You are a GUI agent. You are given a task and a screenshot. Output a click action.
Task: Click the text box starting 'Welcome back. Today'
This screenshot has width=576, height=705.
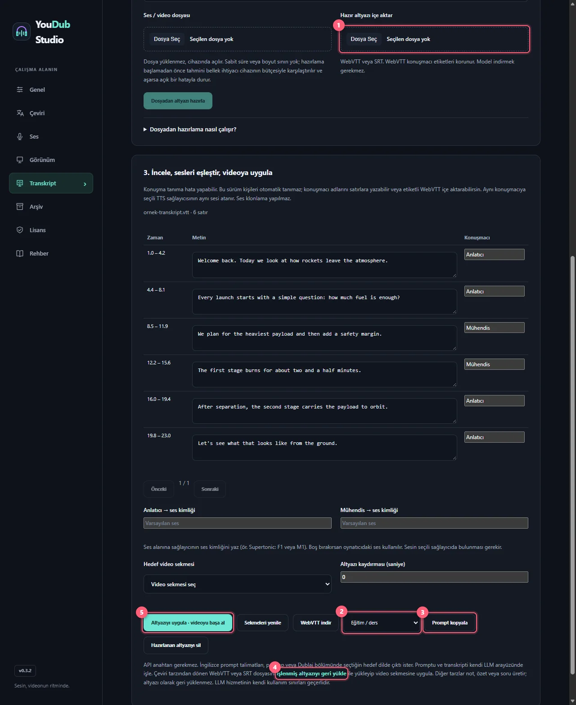click(x=324, y=265)
